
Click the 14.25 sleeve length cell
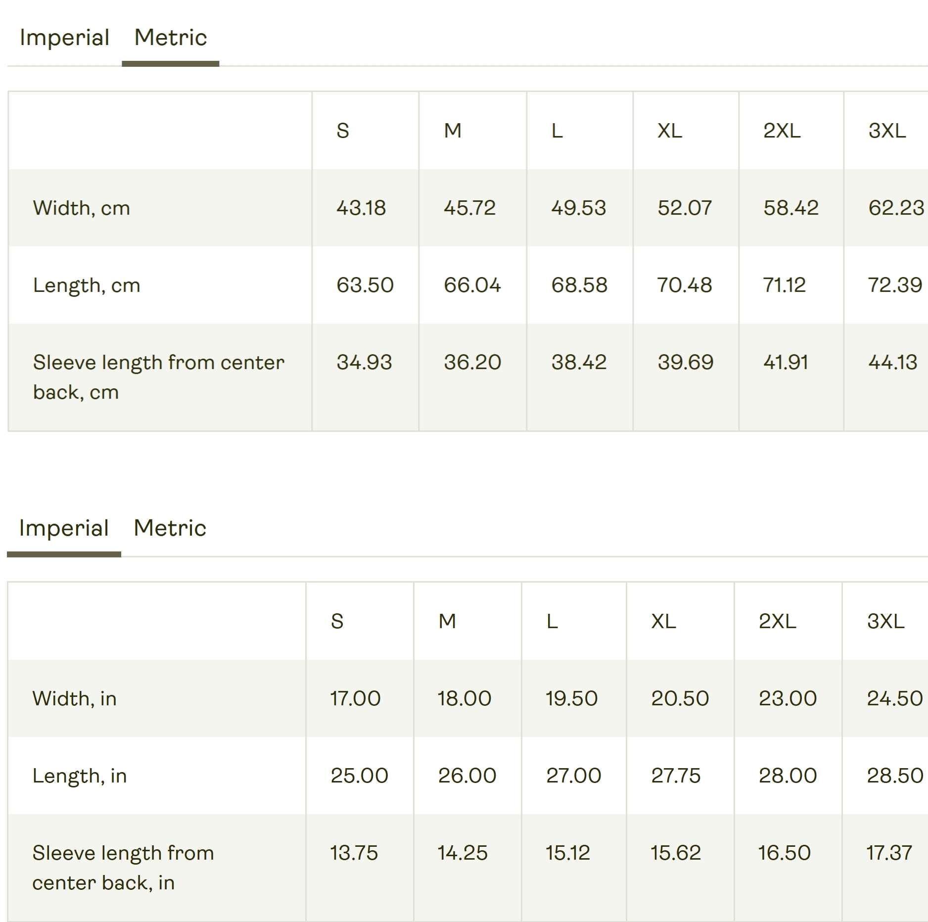coord(463,853)
